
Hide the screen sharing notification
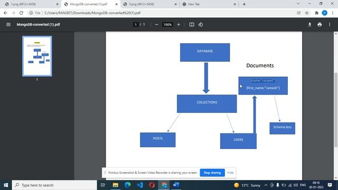click(230, 173)
